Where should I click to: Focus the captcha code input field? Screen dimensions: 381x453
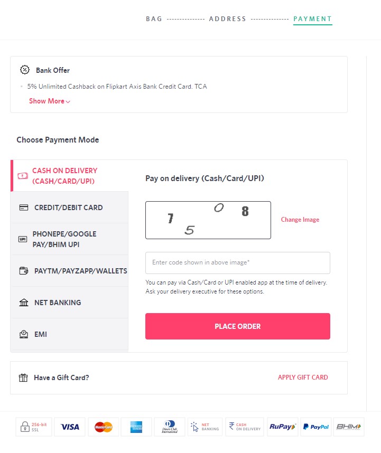[238, 262]
